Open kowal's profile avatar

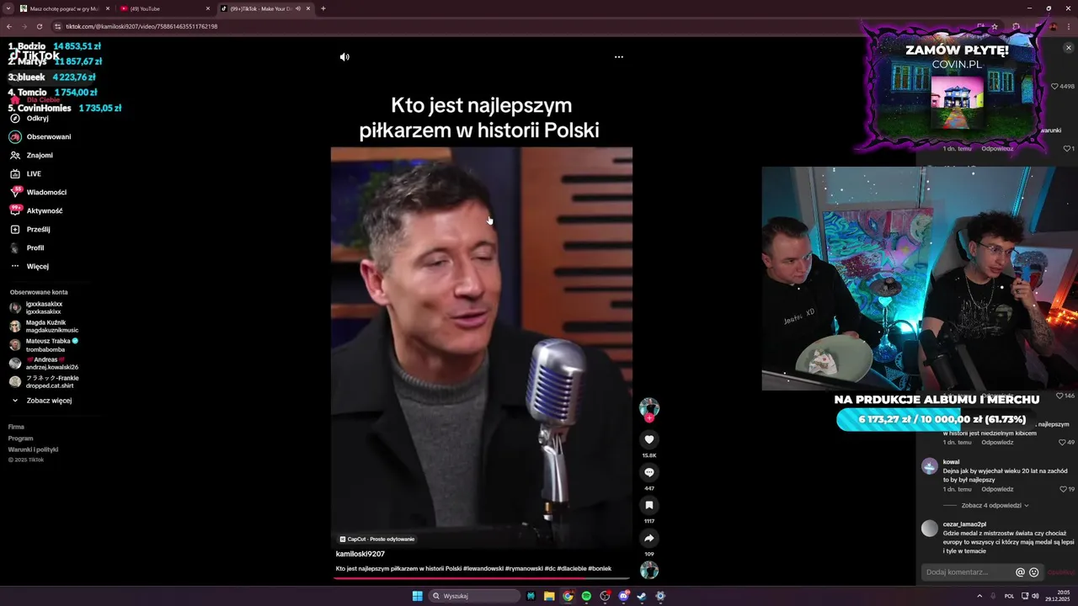[929, 466]
